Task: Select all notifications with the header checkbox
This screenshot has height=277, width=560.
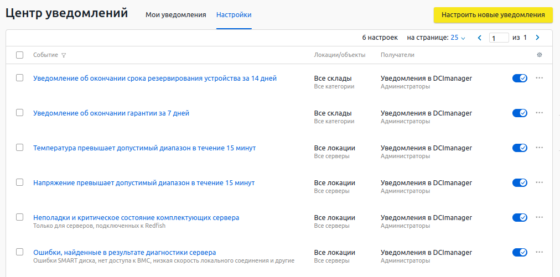Action: (x=20, y=55)
